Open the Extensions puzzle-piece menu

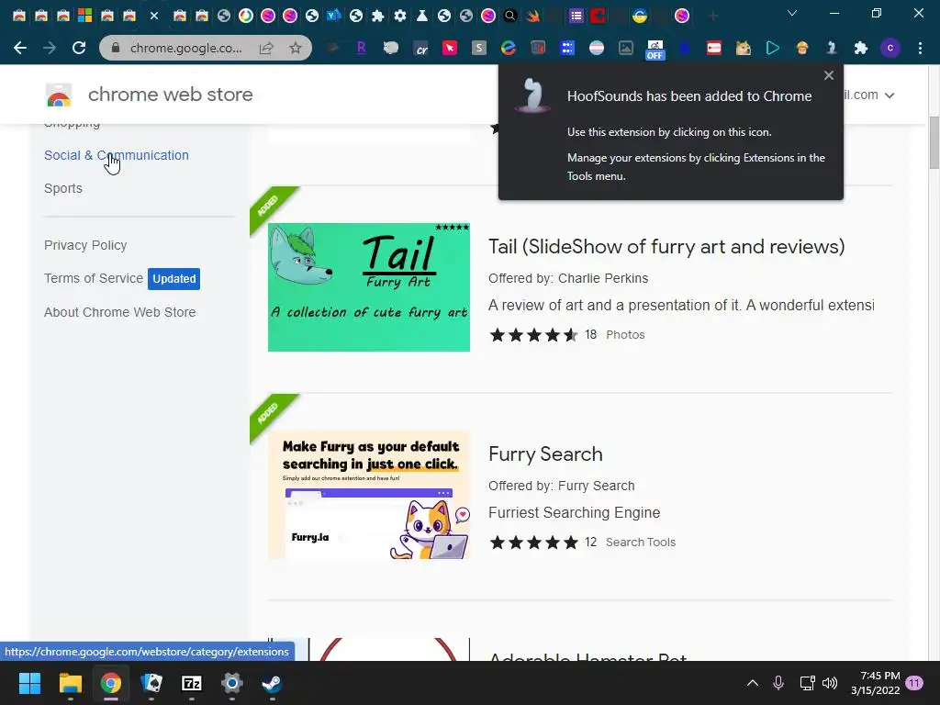point(861,48)
